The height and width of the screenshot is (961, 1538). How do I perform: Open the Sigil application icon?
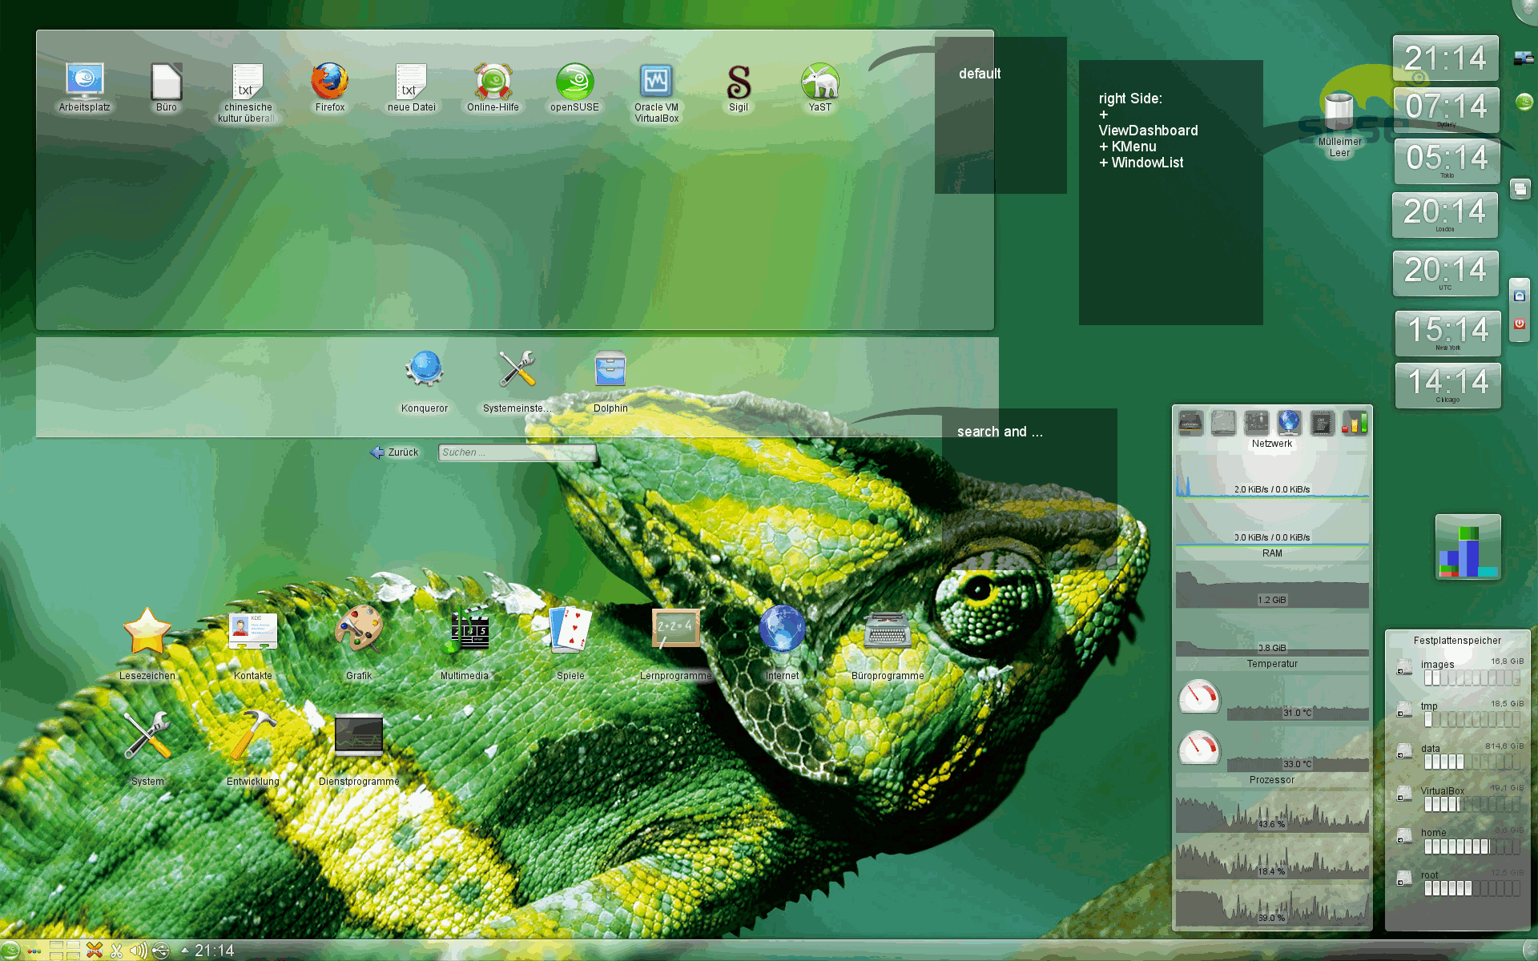pyautogui.click(x=738, y=83)
